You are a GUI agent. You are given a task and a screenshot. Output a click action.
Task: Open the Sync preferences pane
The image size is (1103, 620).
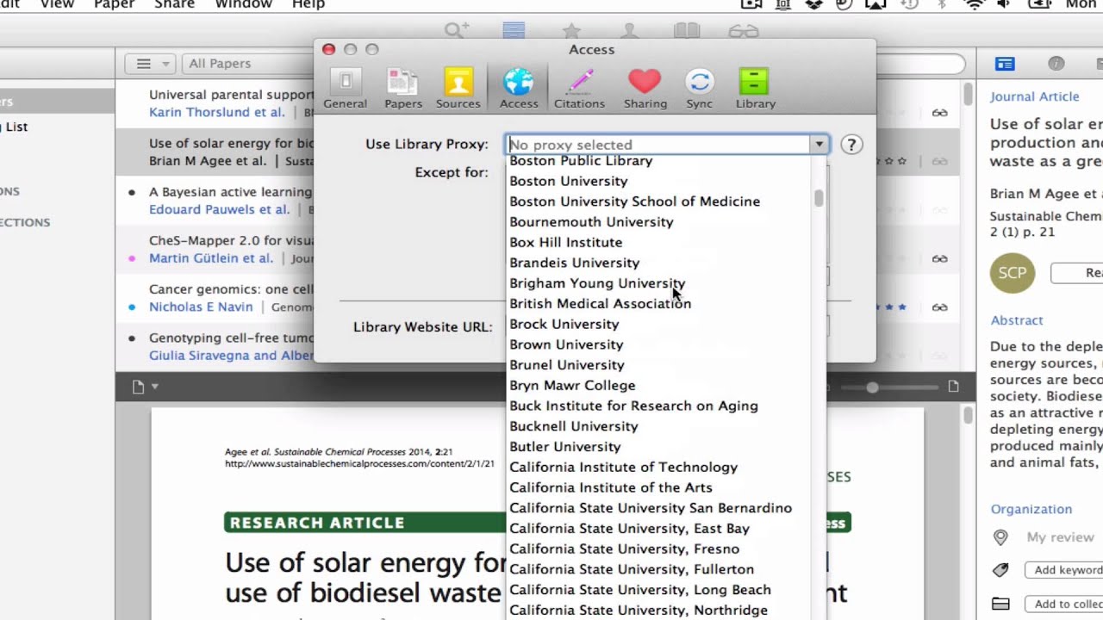pos(699,90)
